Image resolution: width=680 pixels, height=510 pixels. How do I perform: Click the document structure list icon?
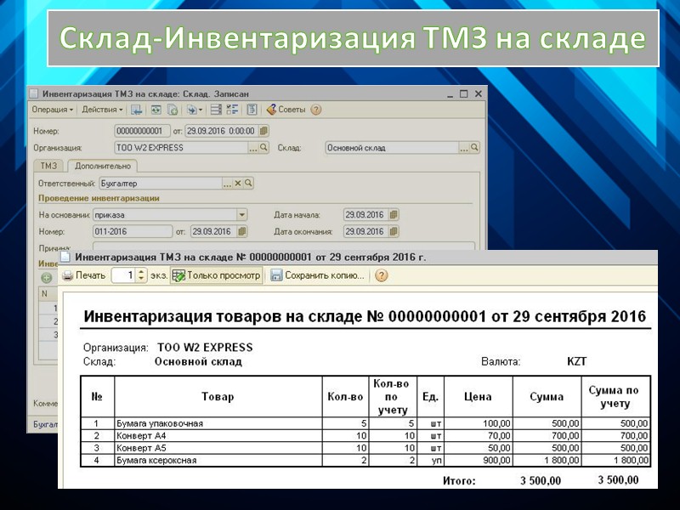pyautogui.click(x=216, y=110)
